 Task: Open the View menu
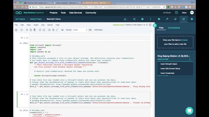[29, 25]
